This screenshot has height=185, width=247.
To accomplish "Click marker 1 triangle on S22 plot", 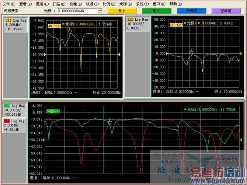I will [x=191, y=53].
